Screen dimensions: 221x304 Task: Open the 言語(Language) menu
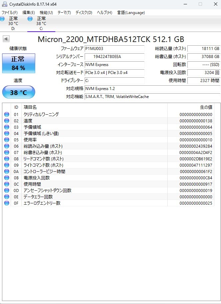131,13
